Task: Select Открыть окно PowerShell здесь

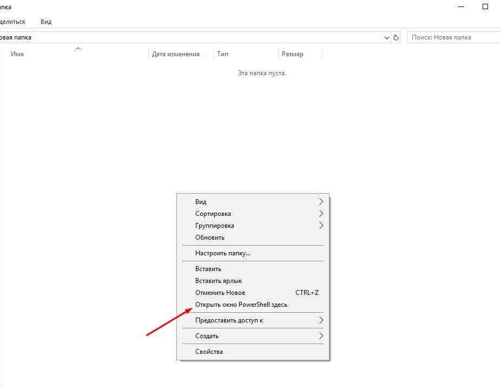Action: pos(241,305)
